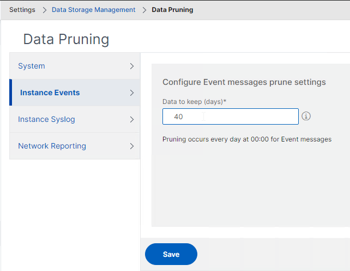Click the Settings breadcrumb

click(22, 10)
